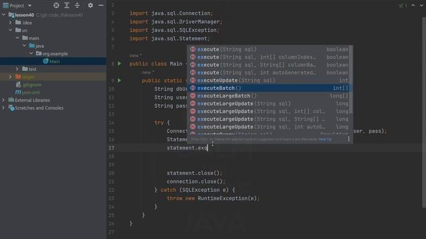The image size is (426, 239).
Task: Expand the test folder
Action: (17, 69)
